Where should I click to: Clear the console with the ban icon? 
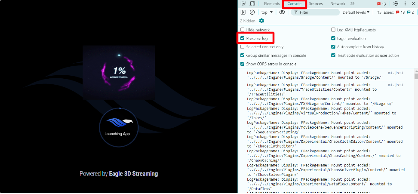coord(252,12)
